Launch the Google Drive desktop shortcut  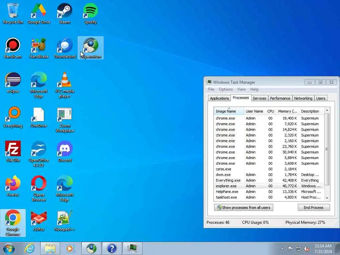pos(39,14)
